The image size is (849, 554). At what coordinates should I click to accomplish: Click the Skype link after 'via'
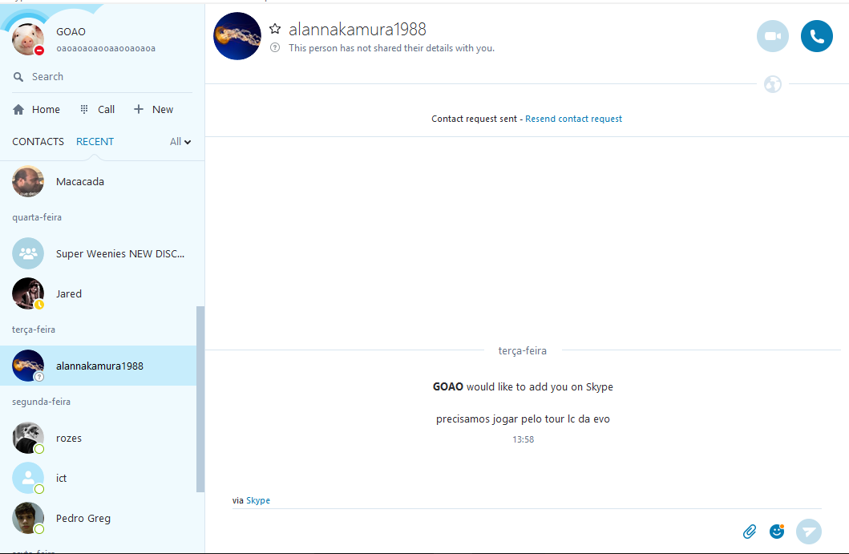[258, 500]
